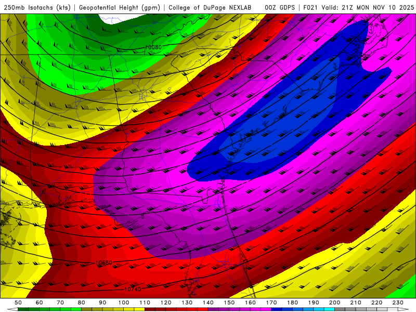
Task: Click the 100 value on the legend
Action: (124, 303)
